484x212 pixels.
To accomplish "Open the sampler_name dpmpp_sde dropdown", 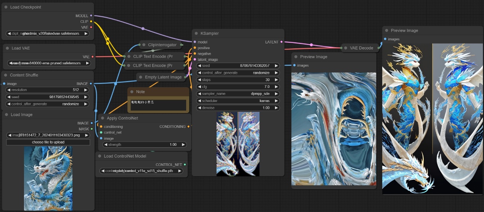I will [238, 94].
